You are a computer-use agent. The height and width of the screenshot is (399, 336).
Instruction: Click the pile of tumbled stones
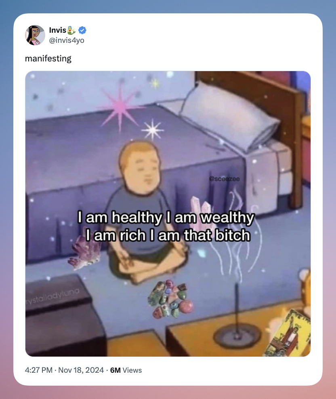171,299
